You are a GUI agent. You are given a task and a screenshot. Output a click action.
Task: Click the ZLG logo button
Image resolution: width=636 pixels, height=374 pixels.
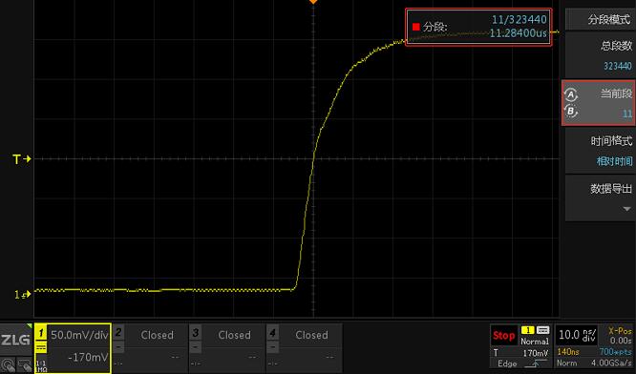pyautogui.click(x=15, y=340)
